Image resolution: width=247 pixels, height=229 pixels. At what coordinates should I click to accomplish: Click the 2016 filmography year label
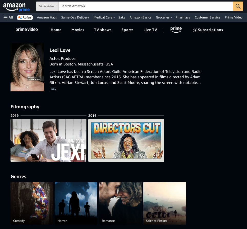[92, 116]
